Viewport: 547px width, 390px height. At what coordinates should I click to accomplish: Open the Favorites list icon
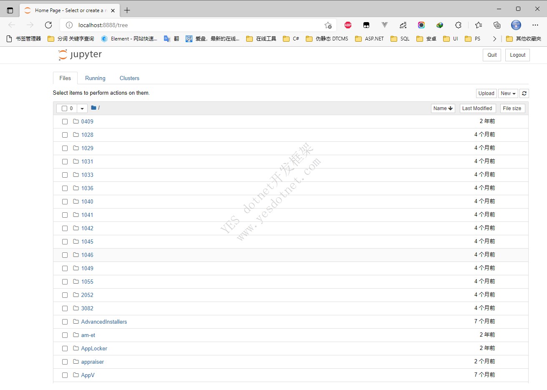479,25
